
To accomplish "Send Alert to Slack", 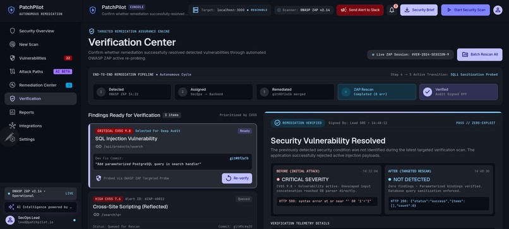I will (360, 10).
